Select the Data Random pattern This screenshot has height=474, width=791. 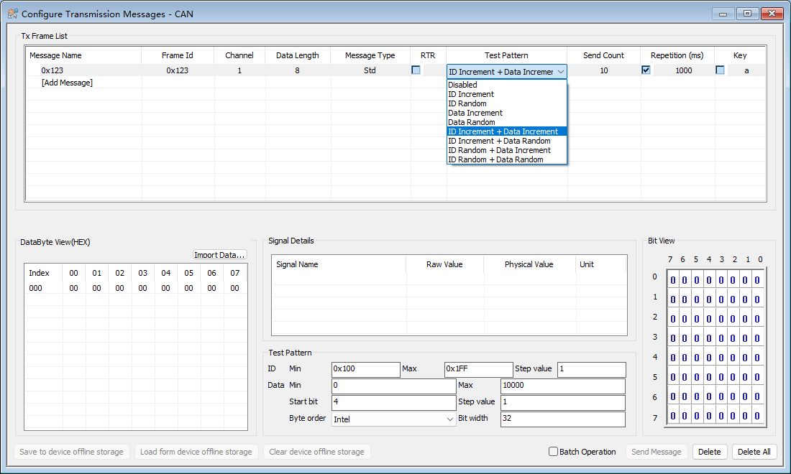tap(507, 122)
